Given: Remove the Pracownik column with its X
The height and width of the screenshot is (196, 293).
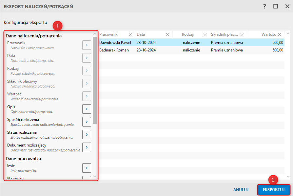Looking at the screenshot, I should click(x=130, y=34).
